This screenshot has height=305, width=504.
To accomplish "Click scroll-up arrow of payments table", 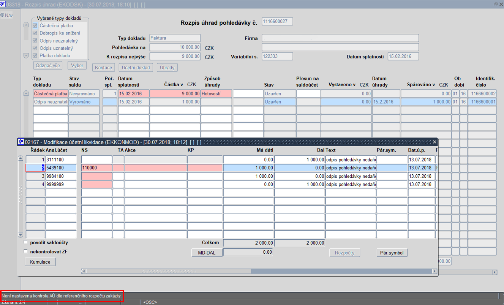I will click(26, 93).
